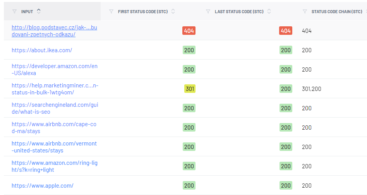Click chain value 200 in vermont row
The width and height of the screenshot is (367, 195).
click(x=307, y=147)
